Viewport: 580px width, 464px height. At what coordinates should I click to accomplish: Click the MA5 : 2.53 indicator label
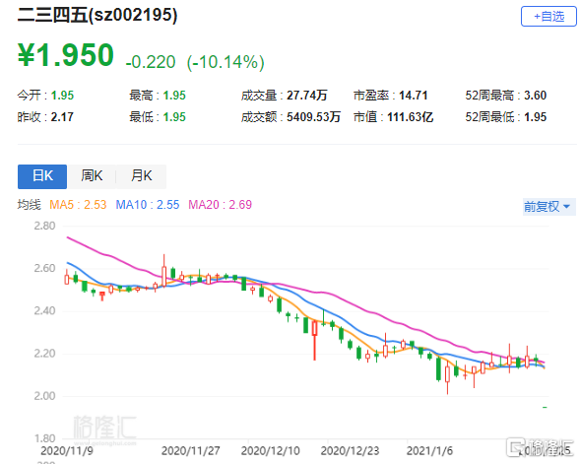[78, 205]
